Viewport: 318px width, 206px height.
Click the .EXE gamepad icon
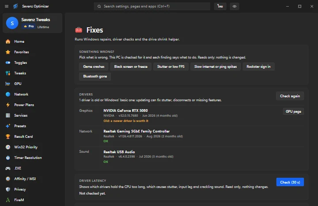coord(8,168)
